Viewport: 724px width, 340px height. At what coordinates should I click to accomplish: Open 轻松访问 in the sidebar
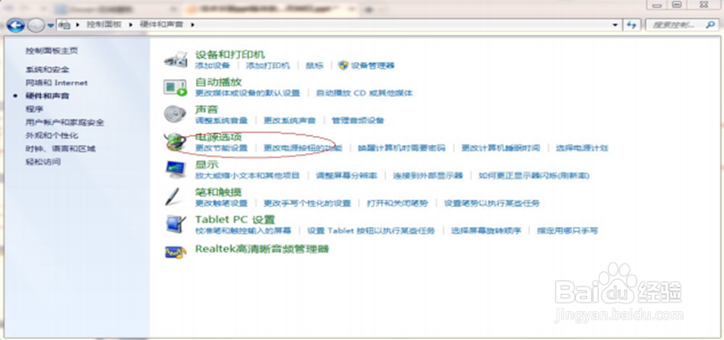tap(43, 161)
